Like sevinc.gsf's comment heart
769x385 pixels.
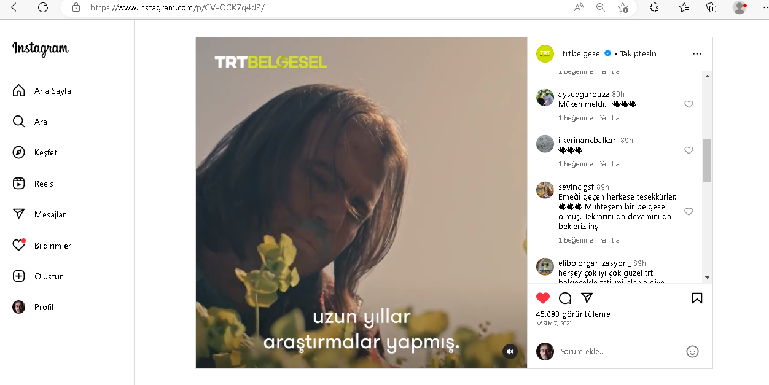689,212
